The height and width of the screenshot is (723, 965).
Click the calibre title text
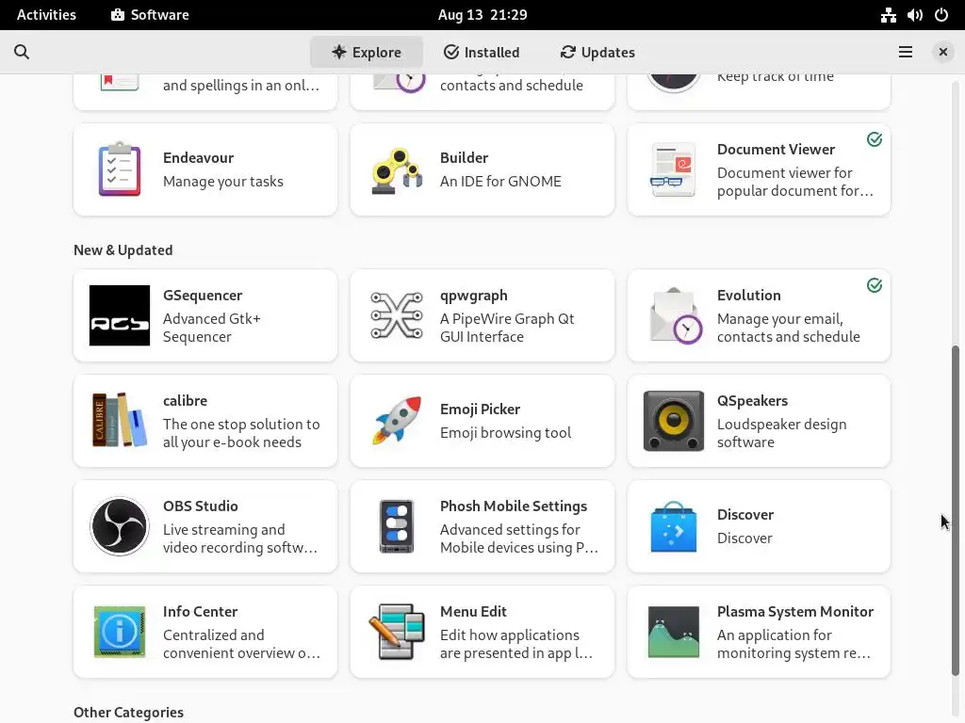(186, 401)
